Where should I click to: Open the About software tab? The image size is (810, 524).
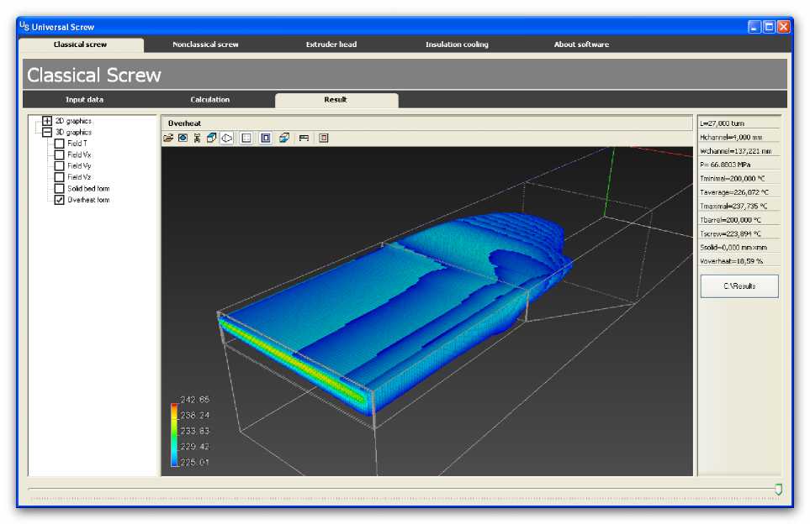tap(581, 45)
